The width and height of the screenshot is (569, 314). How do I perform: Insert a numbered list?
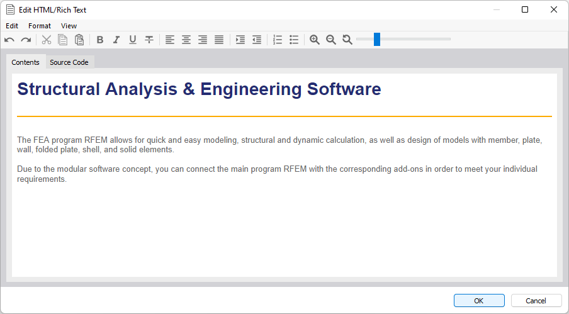pos(278,40)
